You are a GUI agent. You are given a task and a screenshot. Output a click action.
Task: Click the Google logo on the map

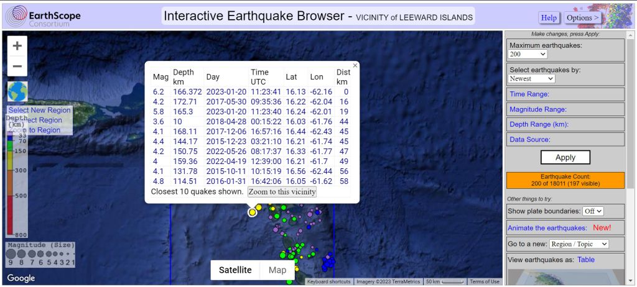(x=21, y=278)
